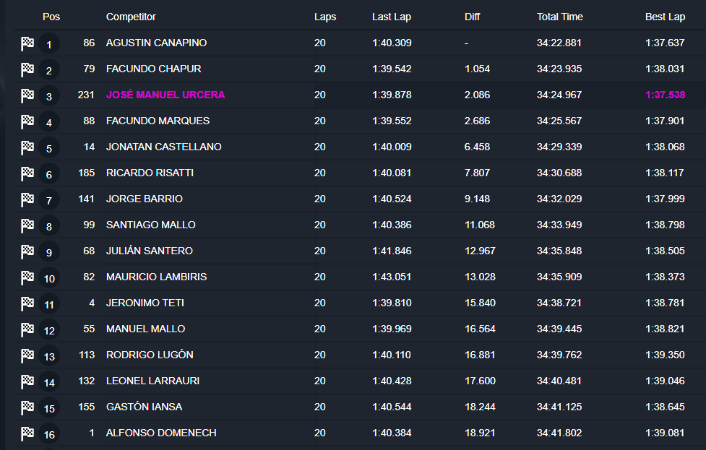Image resolution: width=706 pixels, height=450 pixels.
Task: Click the purple fastest lap time 1:37.538
Action: pyautogui.click(x=665, y=95)
